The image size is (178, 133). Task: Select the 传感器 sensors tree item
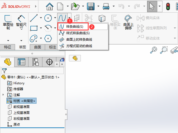(15, 89)
